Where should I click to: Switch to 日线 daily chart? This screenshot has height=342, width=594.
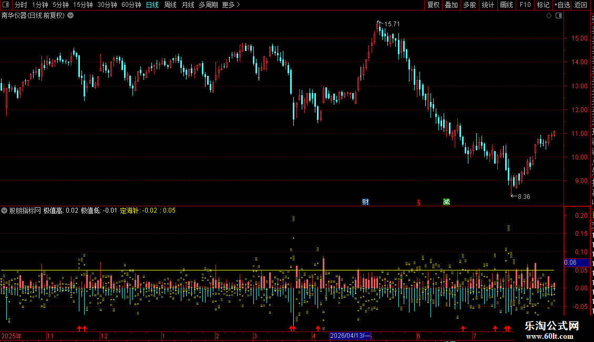152,5
